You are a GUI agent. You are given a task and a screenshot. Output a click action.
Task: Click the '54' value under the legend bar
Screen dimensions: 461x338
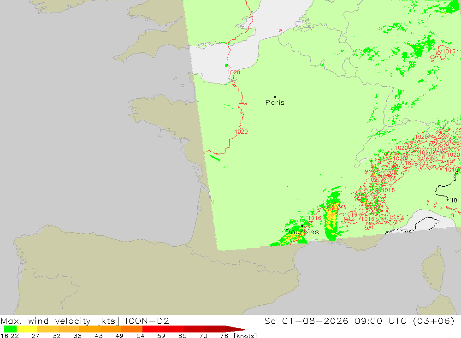(140, 336)
